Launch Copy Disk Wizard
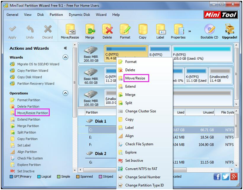The image size is (243, 190). [30, 77]
